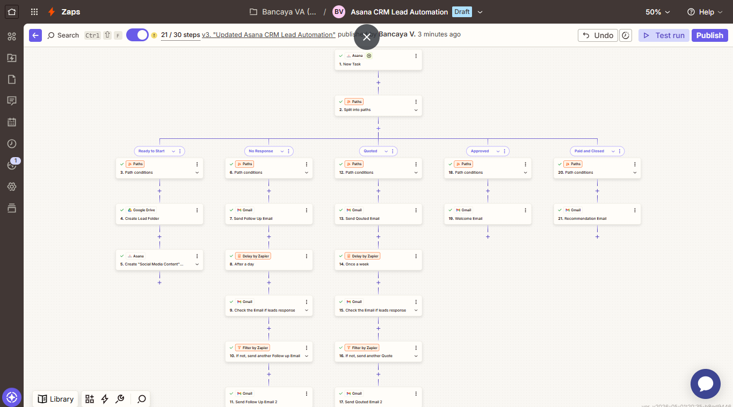
Task: Open the Ready to Start path dropdown
Action: click(173, 151)
